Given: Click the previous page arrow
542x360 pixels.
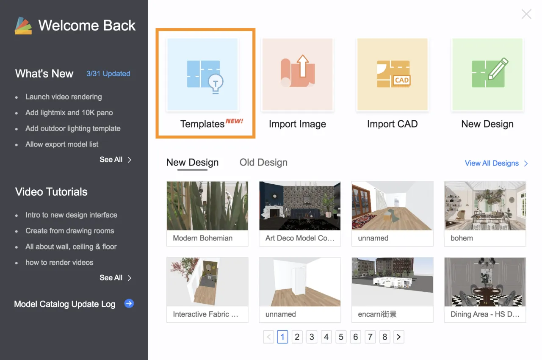Looking at the screenshot, I should point(268,337).
